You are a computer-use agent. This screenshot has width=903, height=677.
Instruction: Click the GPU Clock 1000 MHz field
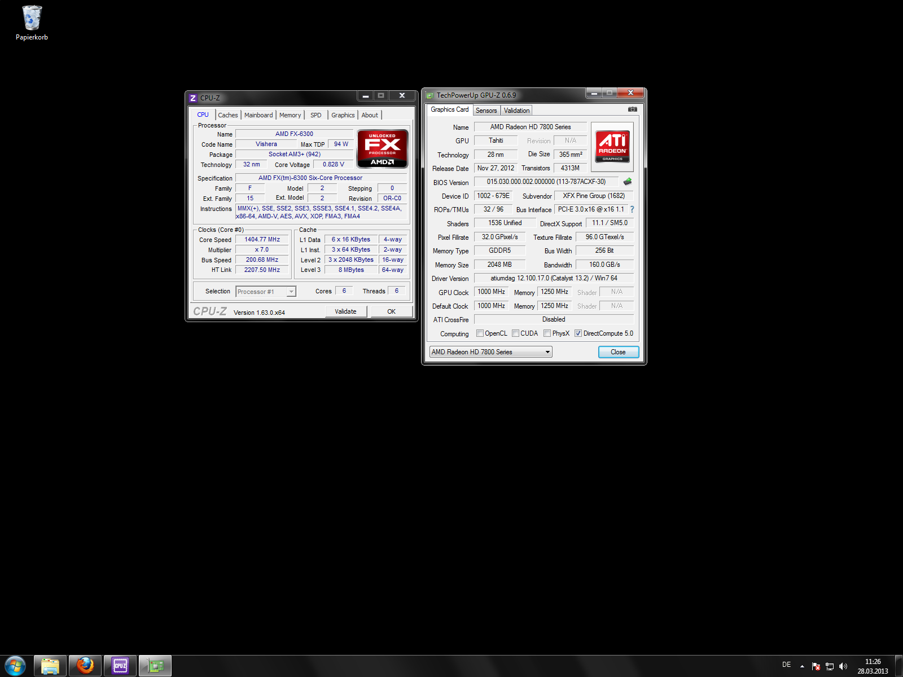[491, 292]
